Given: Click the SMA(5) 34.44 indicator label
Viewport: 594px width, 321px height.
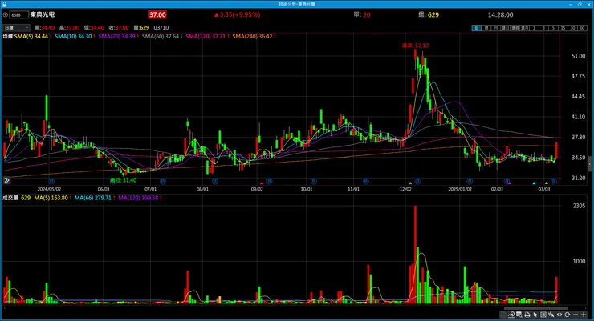Looking at the screenshot, I should [31, 36].
